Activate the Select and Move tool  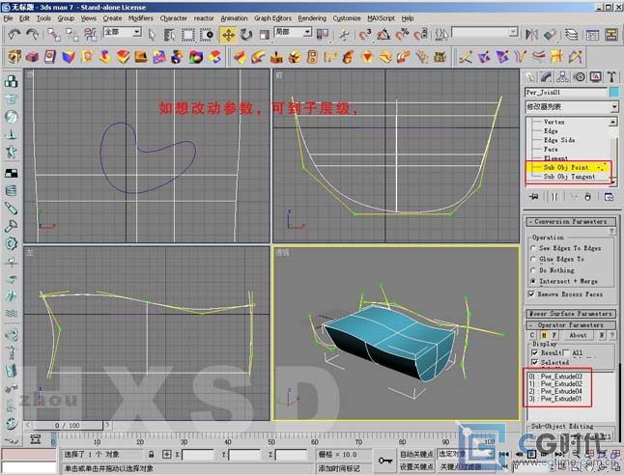click(228, 35)
